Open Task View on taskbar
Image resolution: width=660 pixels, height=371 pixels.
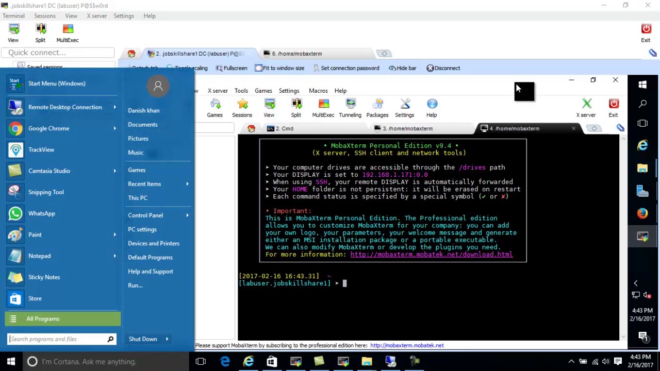201,362
